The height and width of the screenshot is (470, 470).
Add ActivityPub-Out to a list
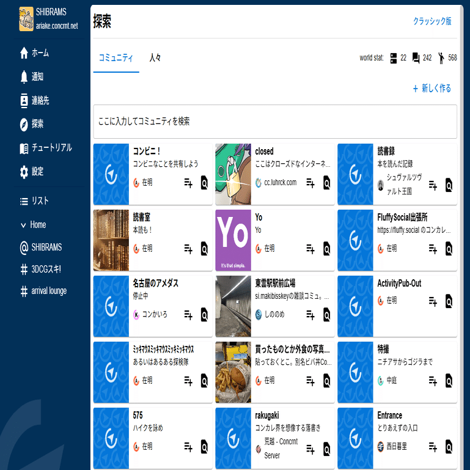pos(433,301)
